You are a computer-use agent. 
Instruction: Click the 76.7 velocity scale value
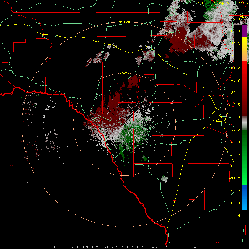pos(235,56)
